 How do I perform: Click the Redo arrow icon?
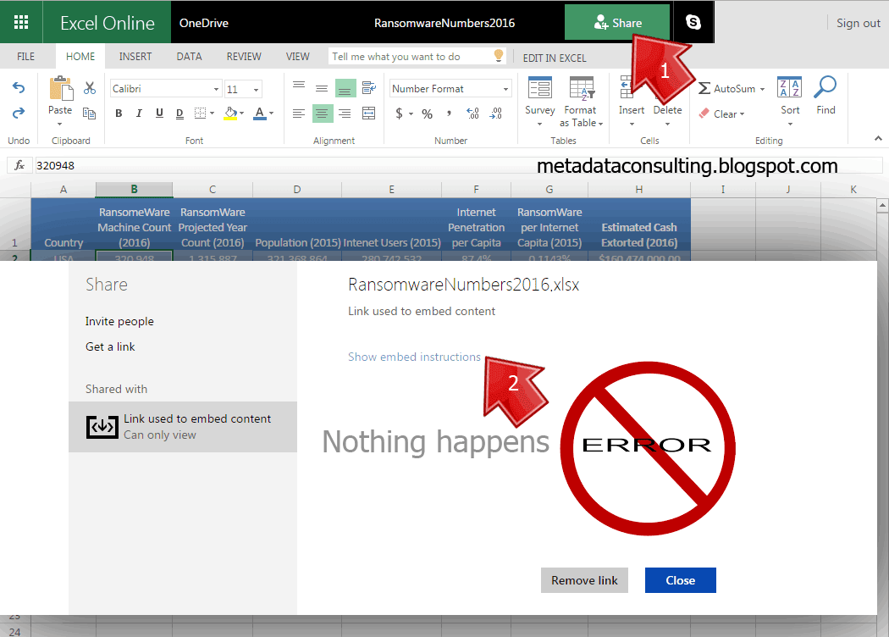click(19, 113)
